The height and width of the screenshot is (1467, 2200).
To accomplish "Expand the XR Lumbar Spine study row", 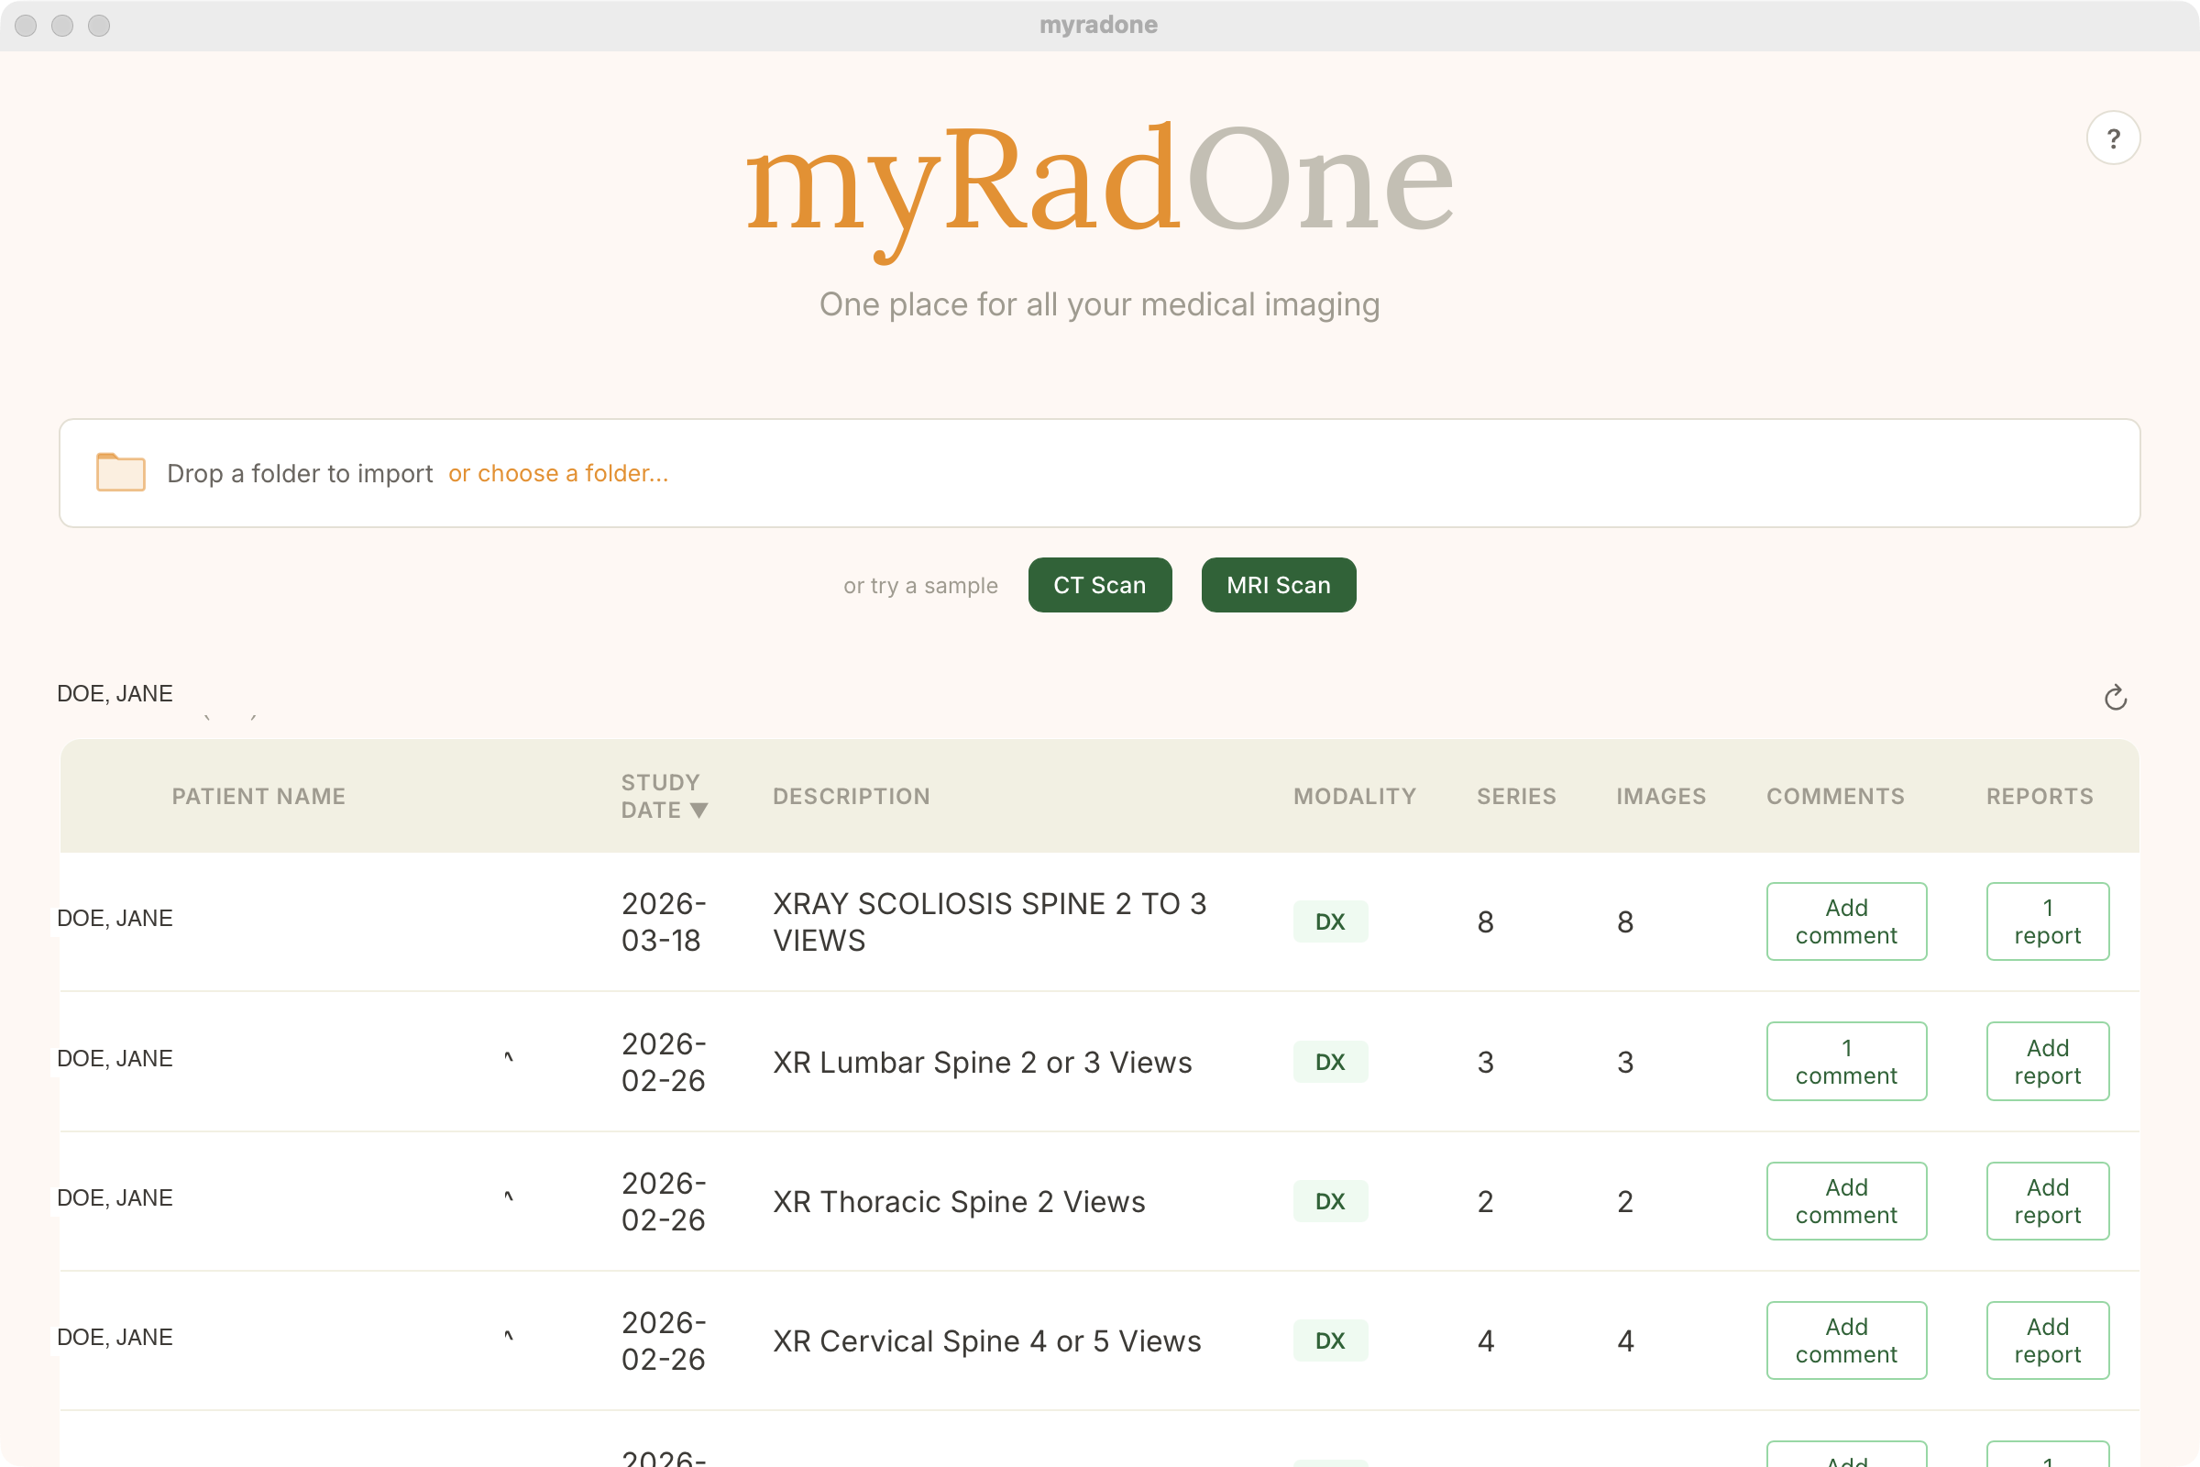I will (508, 1059).
